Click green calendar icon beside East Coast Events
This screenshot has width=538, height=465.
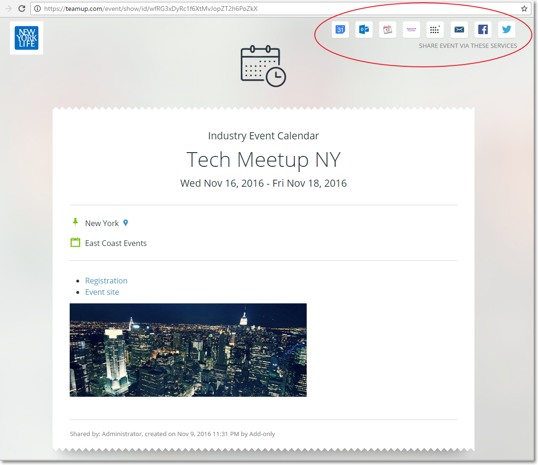[75, 243]
